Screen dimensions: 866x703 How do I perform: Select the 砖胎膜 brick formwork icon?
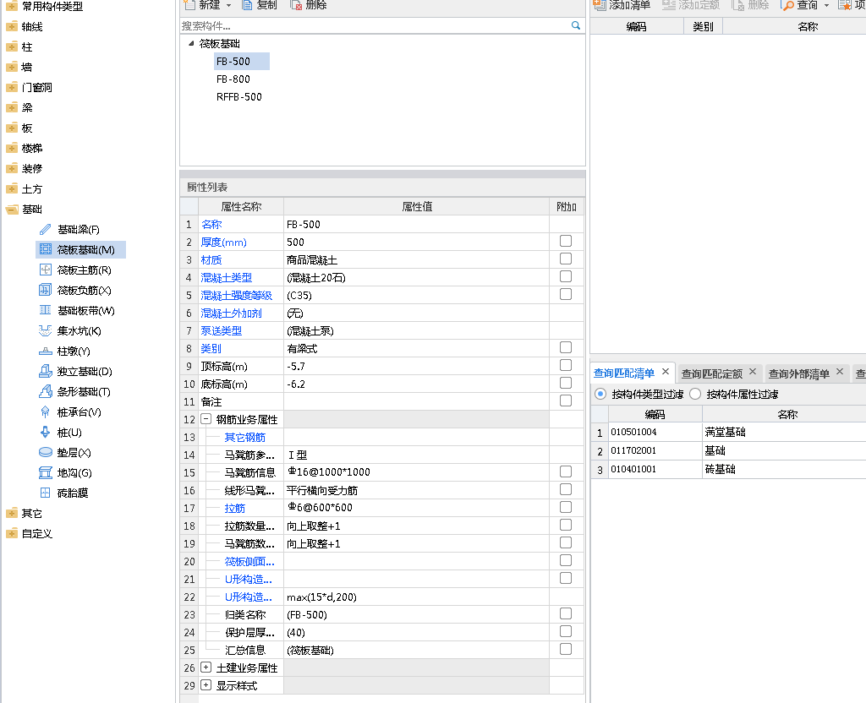46,493
